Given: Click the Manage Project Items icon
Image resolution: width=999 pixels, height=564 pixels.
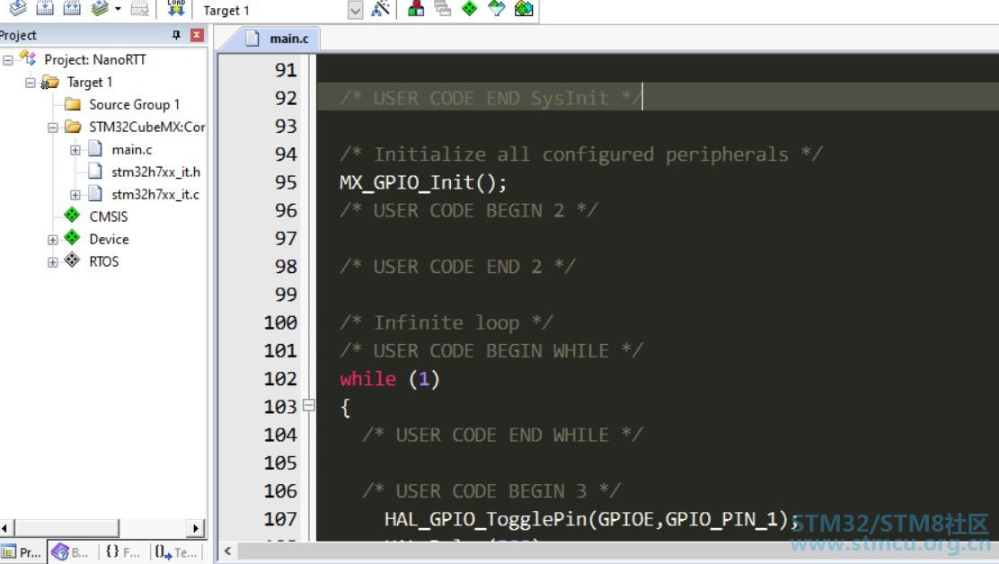Looking at the screenshot, I should (x=416, y=8).
